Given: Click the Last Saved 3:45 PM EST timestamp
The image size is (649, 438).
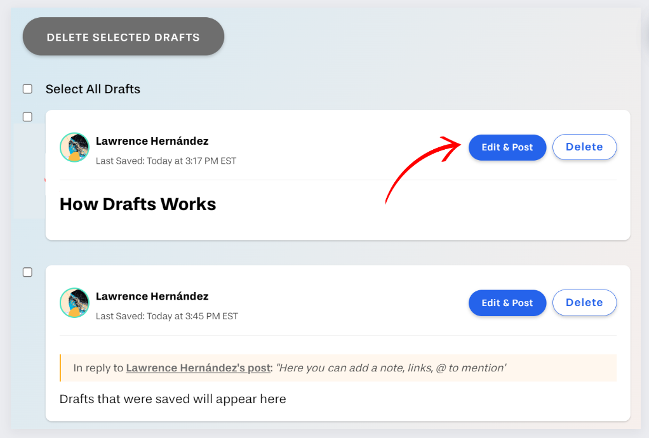Looking at the screenshot, I should (x=167, y=316).
